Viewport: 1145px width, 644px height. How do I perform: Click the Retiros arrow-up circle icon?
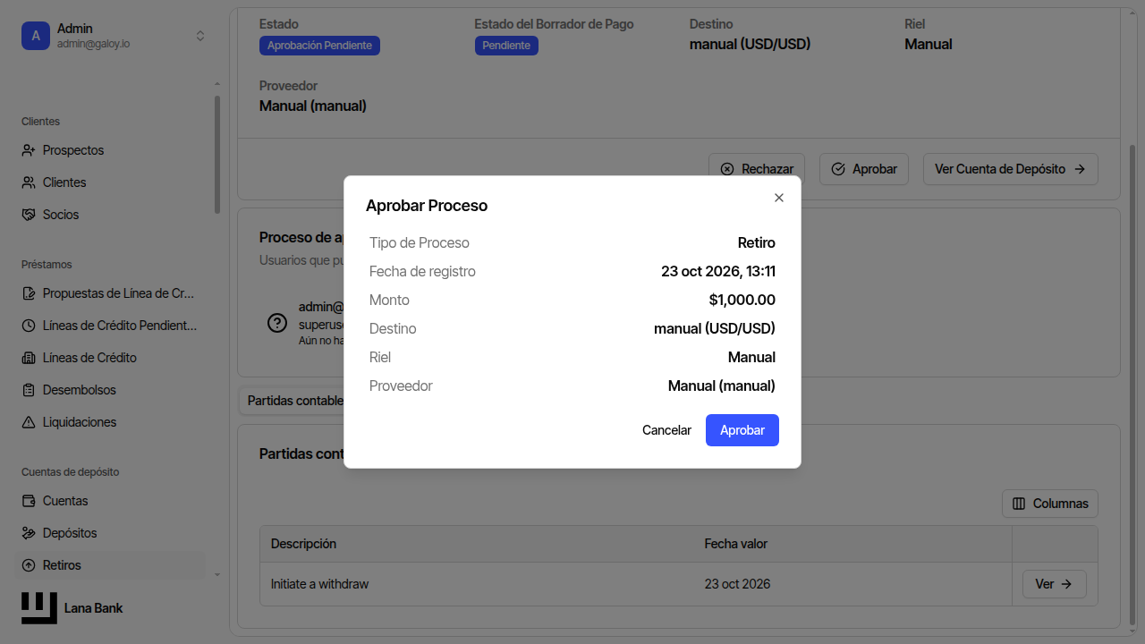(x=29, y=565)
